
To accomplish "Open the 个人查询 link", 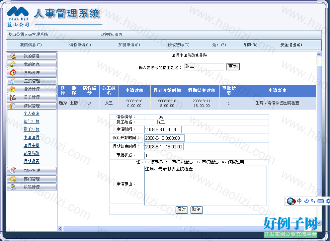I will coord(31,114).
